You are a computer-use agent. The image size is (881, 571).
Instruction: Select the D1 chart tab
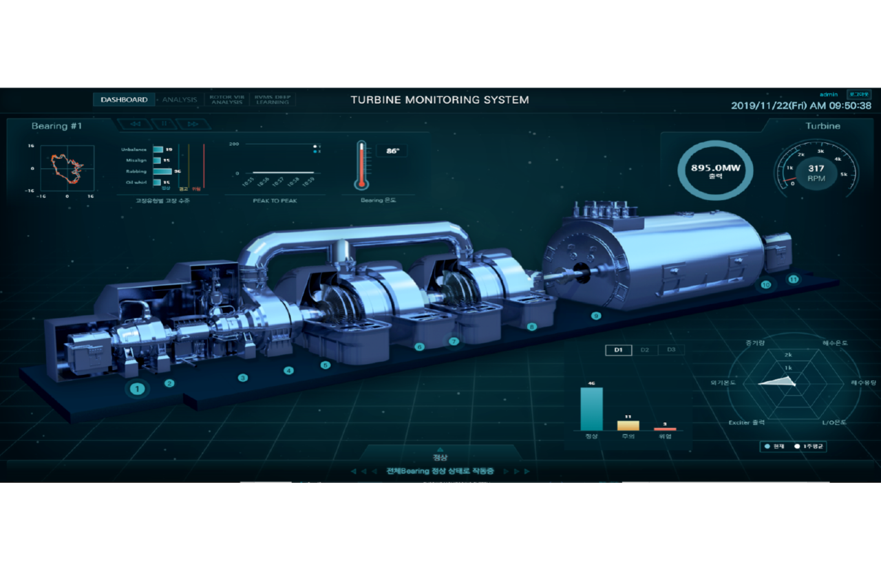pos(618,350)
